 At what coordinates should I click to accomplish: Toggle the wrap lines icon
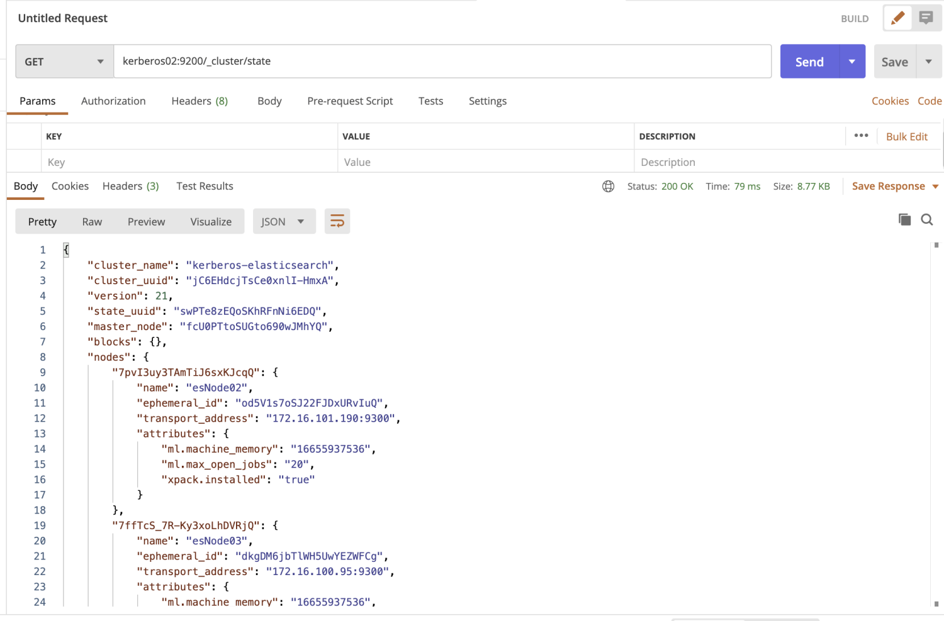[337, 221]
